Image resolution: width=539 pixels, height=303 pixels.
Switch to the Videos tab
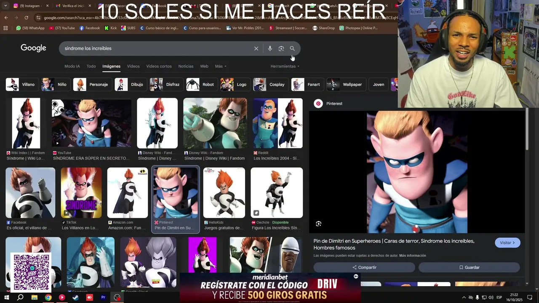tap(133, 66)
